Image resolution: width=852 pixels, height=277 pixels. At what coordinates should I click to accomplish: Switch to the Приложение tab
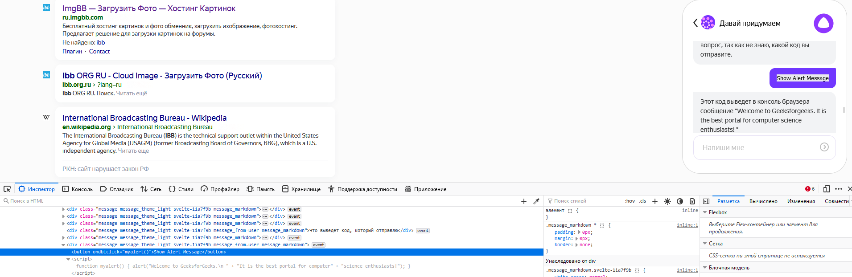tap(425, 189)
